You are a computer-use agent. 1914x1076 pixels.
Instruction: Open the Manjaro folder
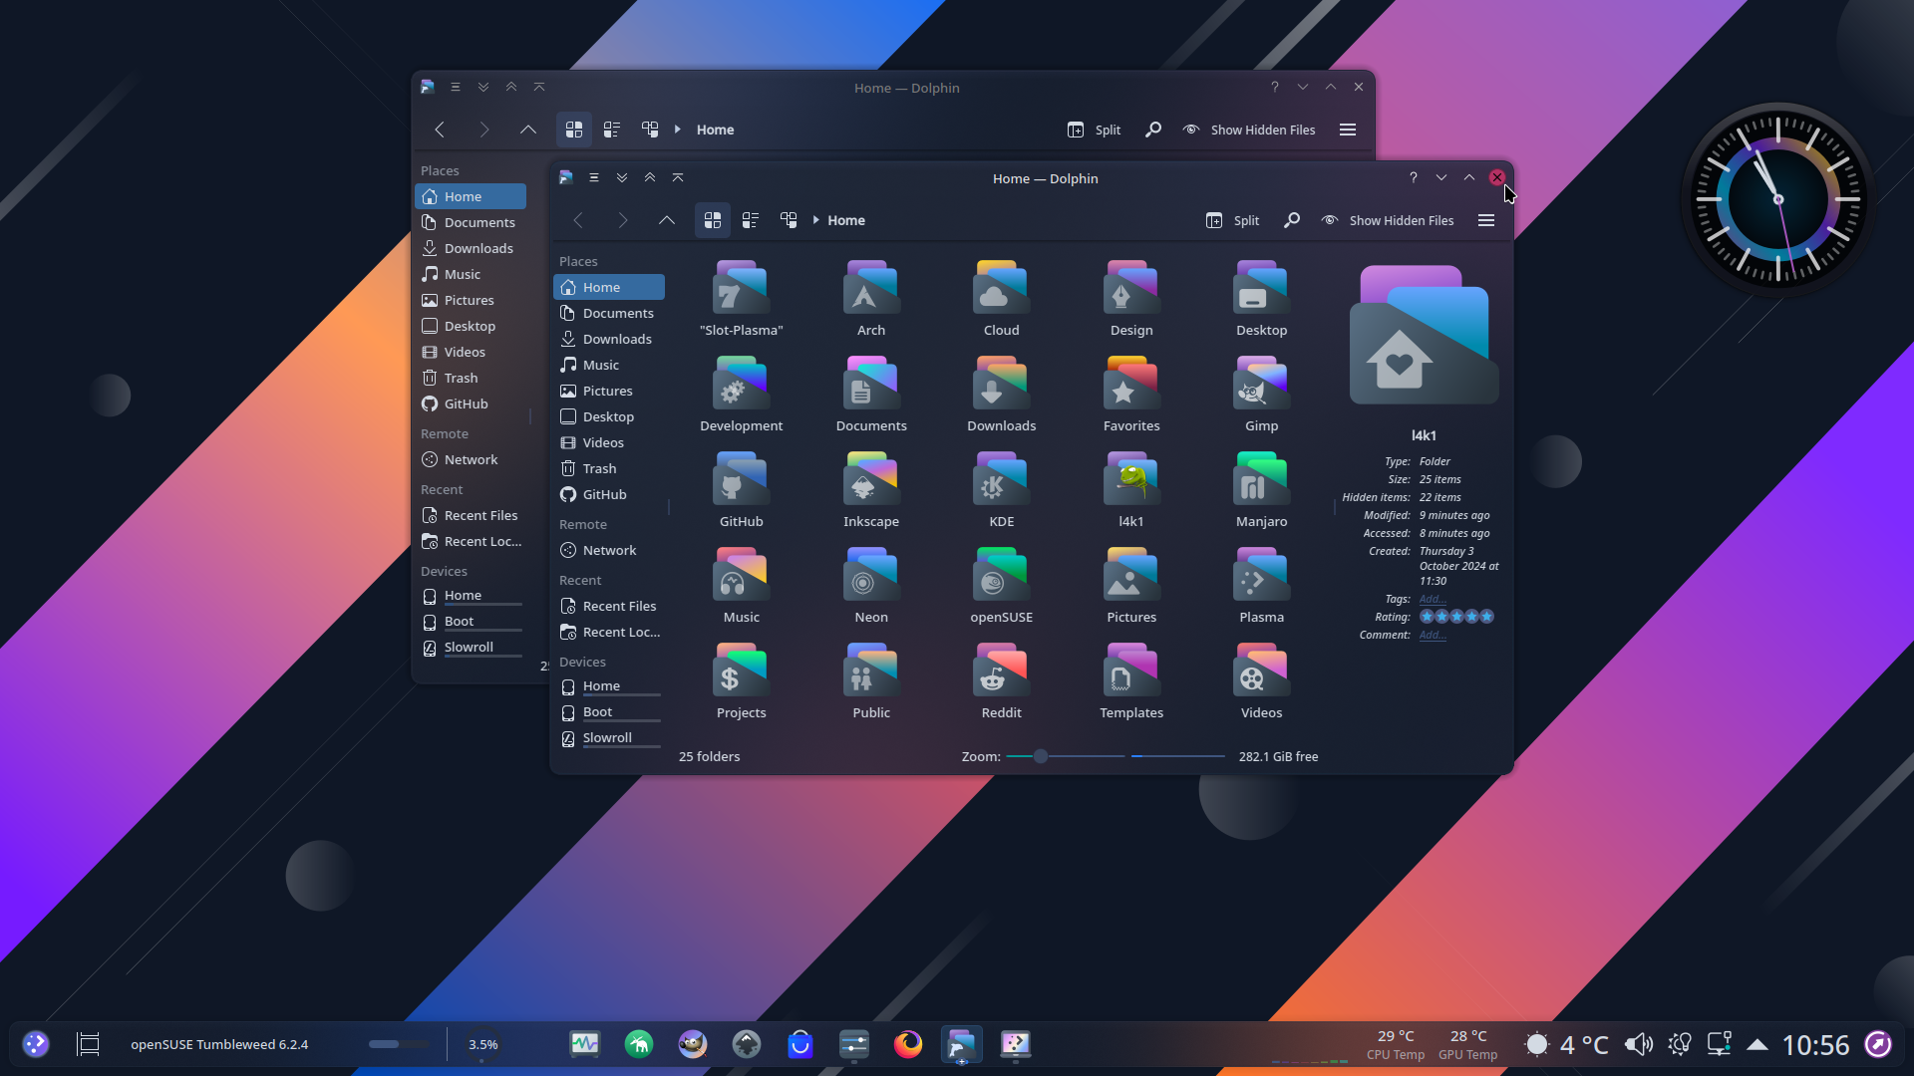point(1261,490)
